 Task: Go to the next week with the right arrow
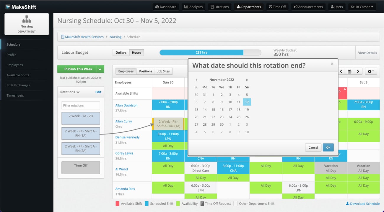pos(358,71)
